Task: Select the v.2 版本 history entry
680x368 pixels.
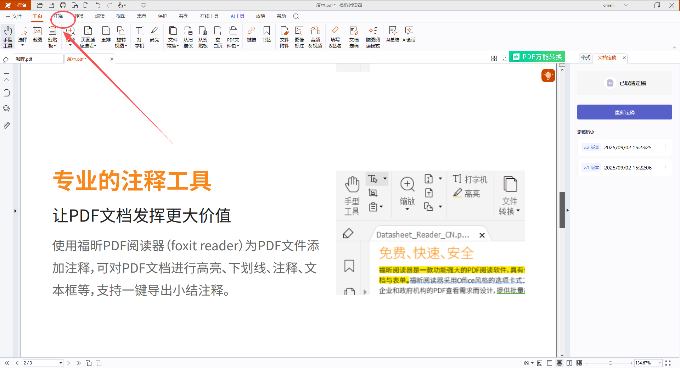Action: pyautogui.click(x=624, y=147)
